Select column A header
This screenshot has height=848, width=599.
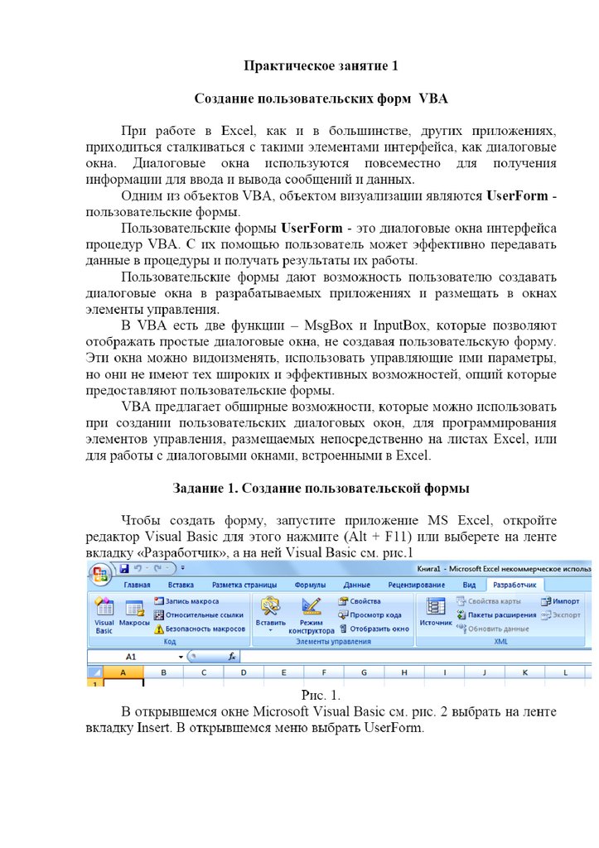[123, 672]
